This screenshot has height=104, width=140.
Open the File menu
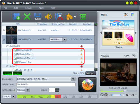tap(5, 8)
